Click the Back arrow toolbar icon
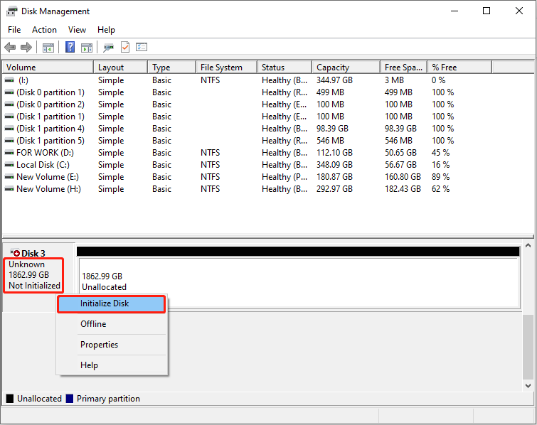The width and height of the screenshot is (537, 425). 10,47
